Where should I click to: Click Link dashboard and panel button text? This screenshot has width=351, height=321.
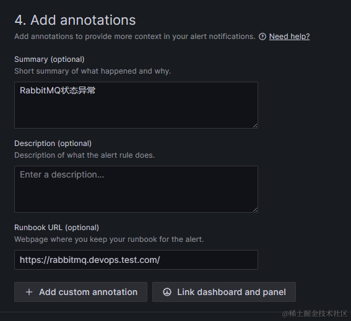coord(232,292)
